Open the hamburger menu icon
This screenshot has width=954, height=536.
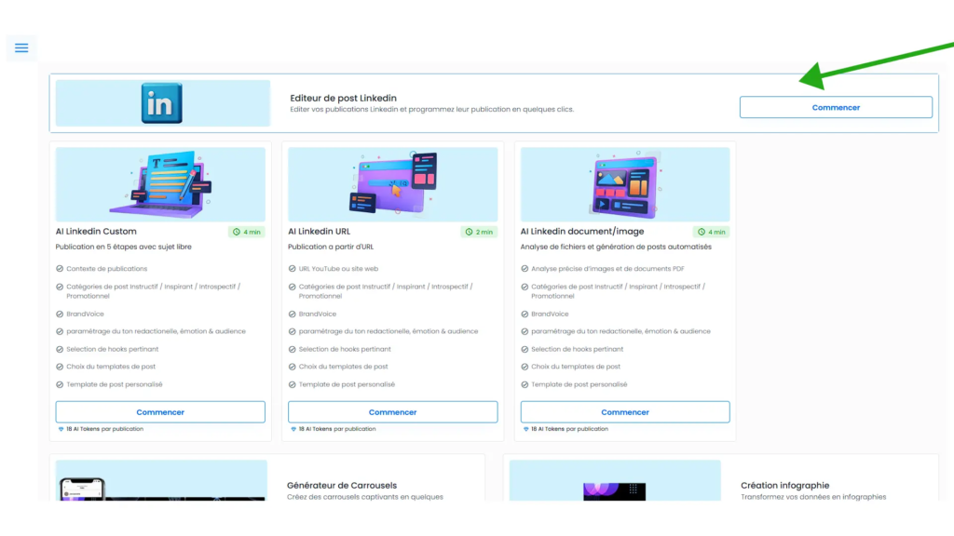pyautogui.click(x=21, y=48)
